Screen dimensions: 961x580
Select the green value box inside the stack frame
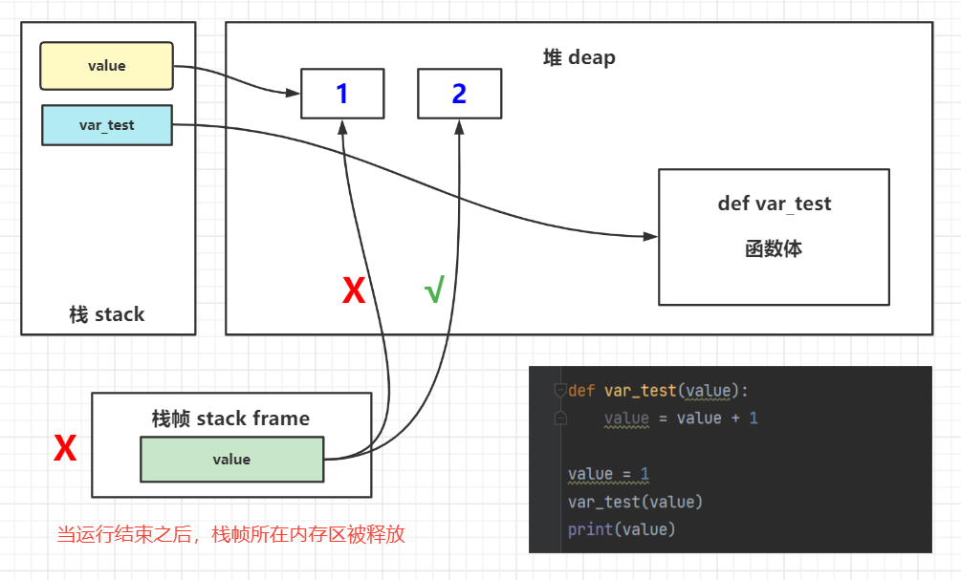tap(231, 459)
